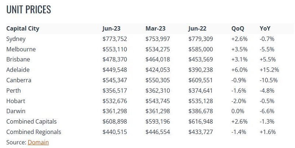Click the YoY column header
The image size is (295, 148).
(x=265, y=29)
